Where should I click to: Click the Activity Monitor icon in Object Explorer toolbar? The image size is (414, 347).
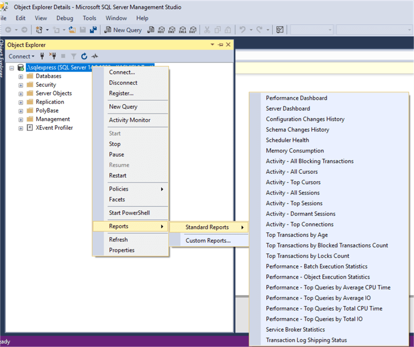[95, 56]
